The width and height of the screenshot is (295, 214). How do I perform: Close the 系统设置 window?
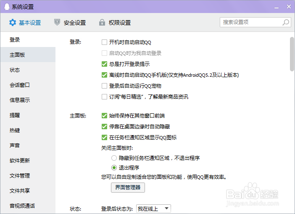289,7
